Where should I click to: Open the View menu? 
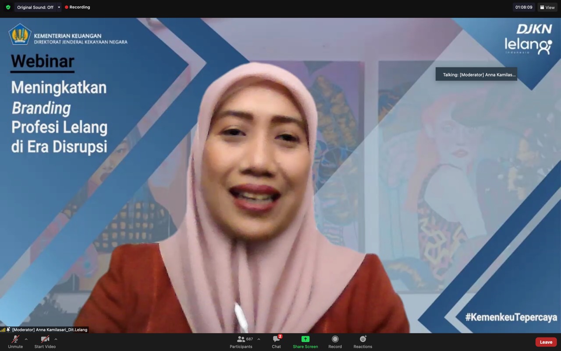coord(547,7)
